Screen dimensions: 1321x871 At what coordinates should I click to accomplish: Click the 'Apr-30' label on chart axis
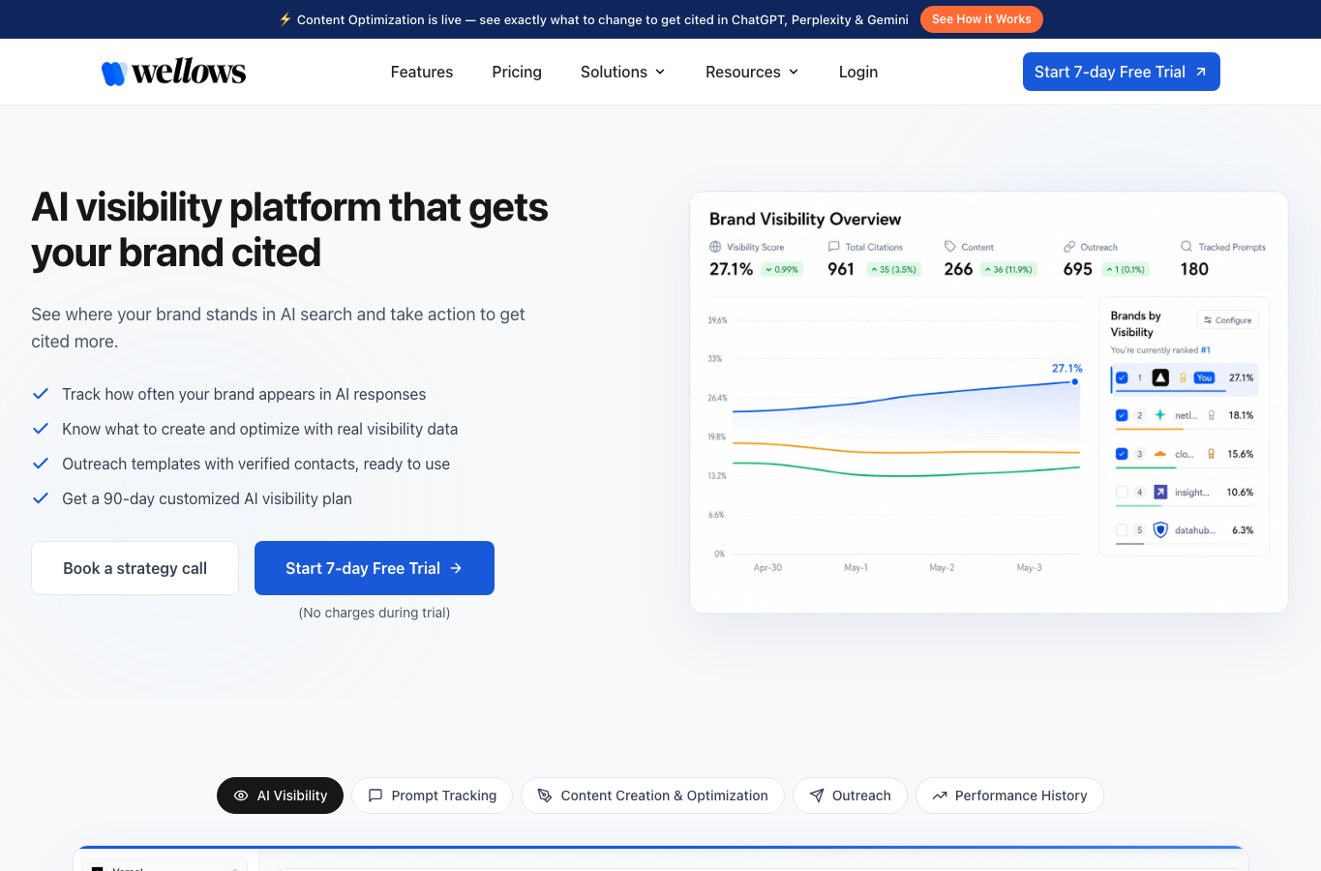tap(767, 567)
